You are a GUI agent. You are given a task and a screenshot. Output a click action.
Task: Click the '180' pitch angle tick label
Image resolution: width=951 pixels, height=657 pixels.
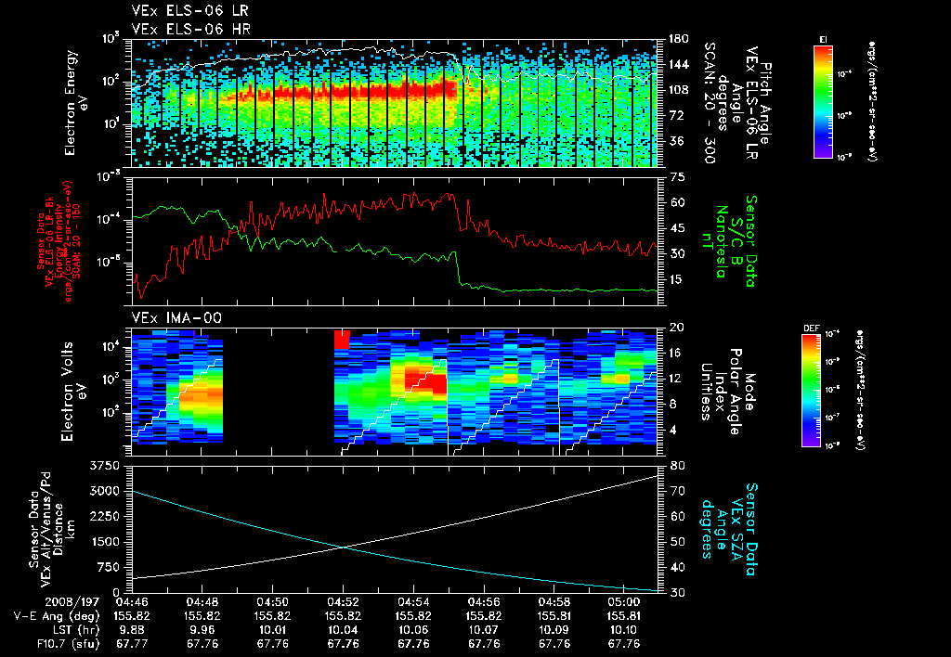pyautogui.click(x=677, y=39)
